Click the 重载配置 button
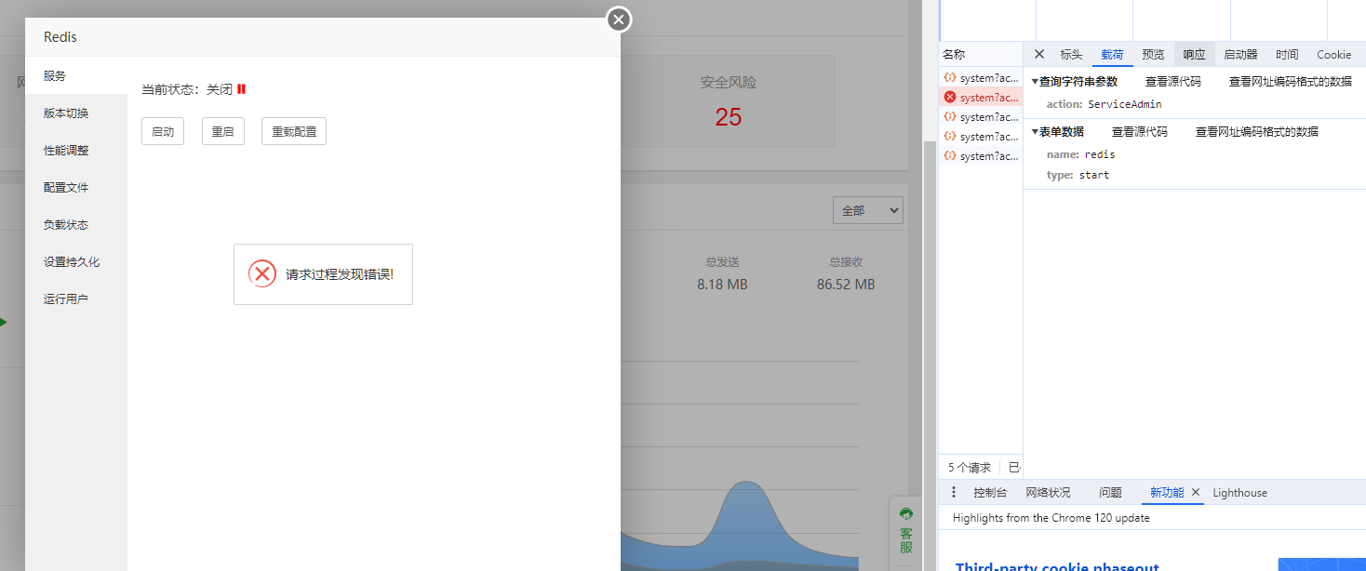This screenshot has height=571, width=1366. [294, 131]
